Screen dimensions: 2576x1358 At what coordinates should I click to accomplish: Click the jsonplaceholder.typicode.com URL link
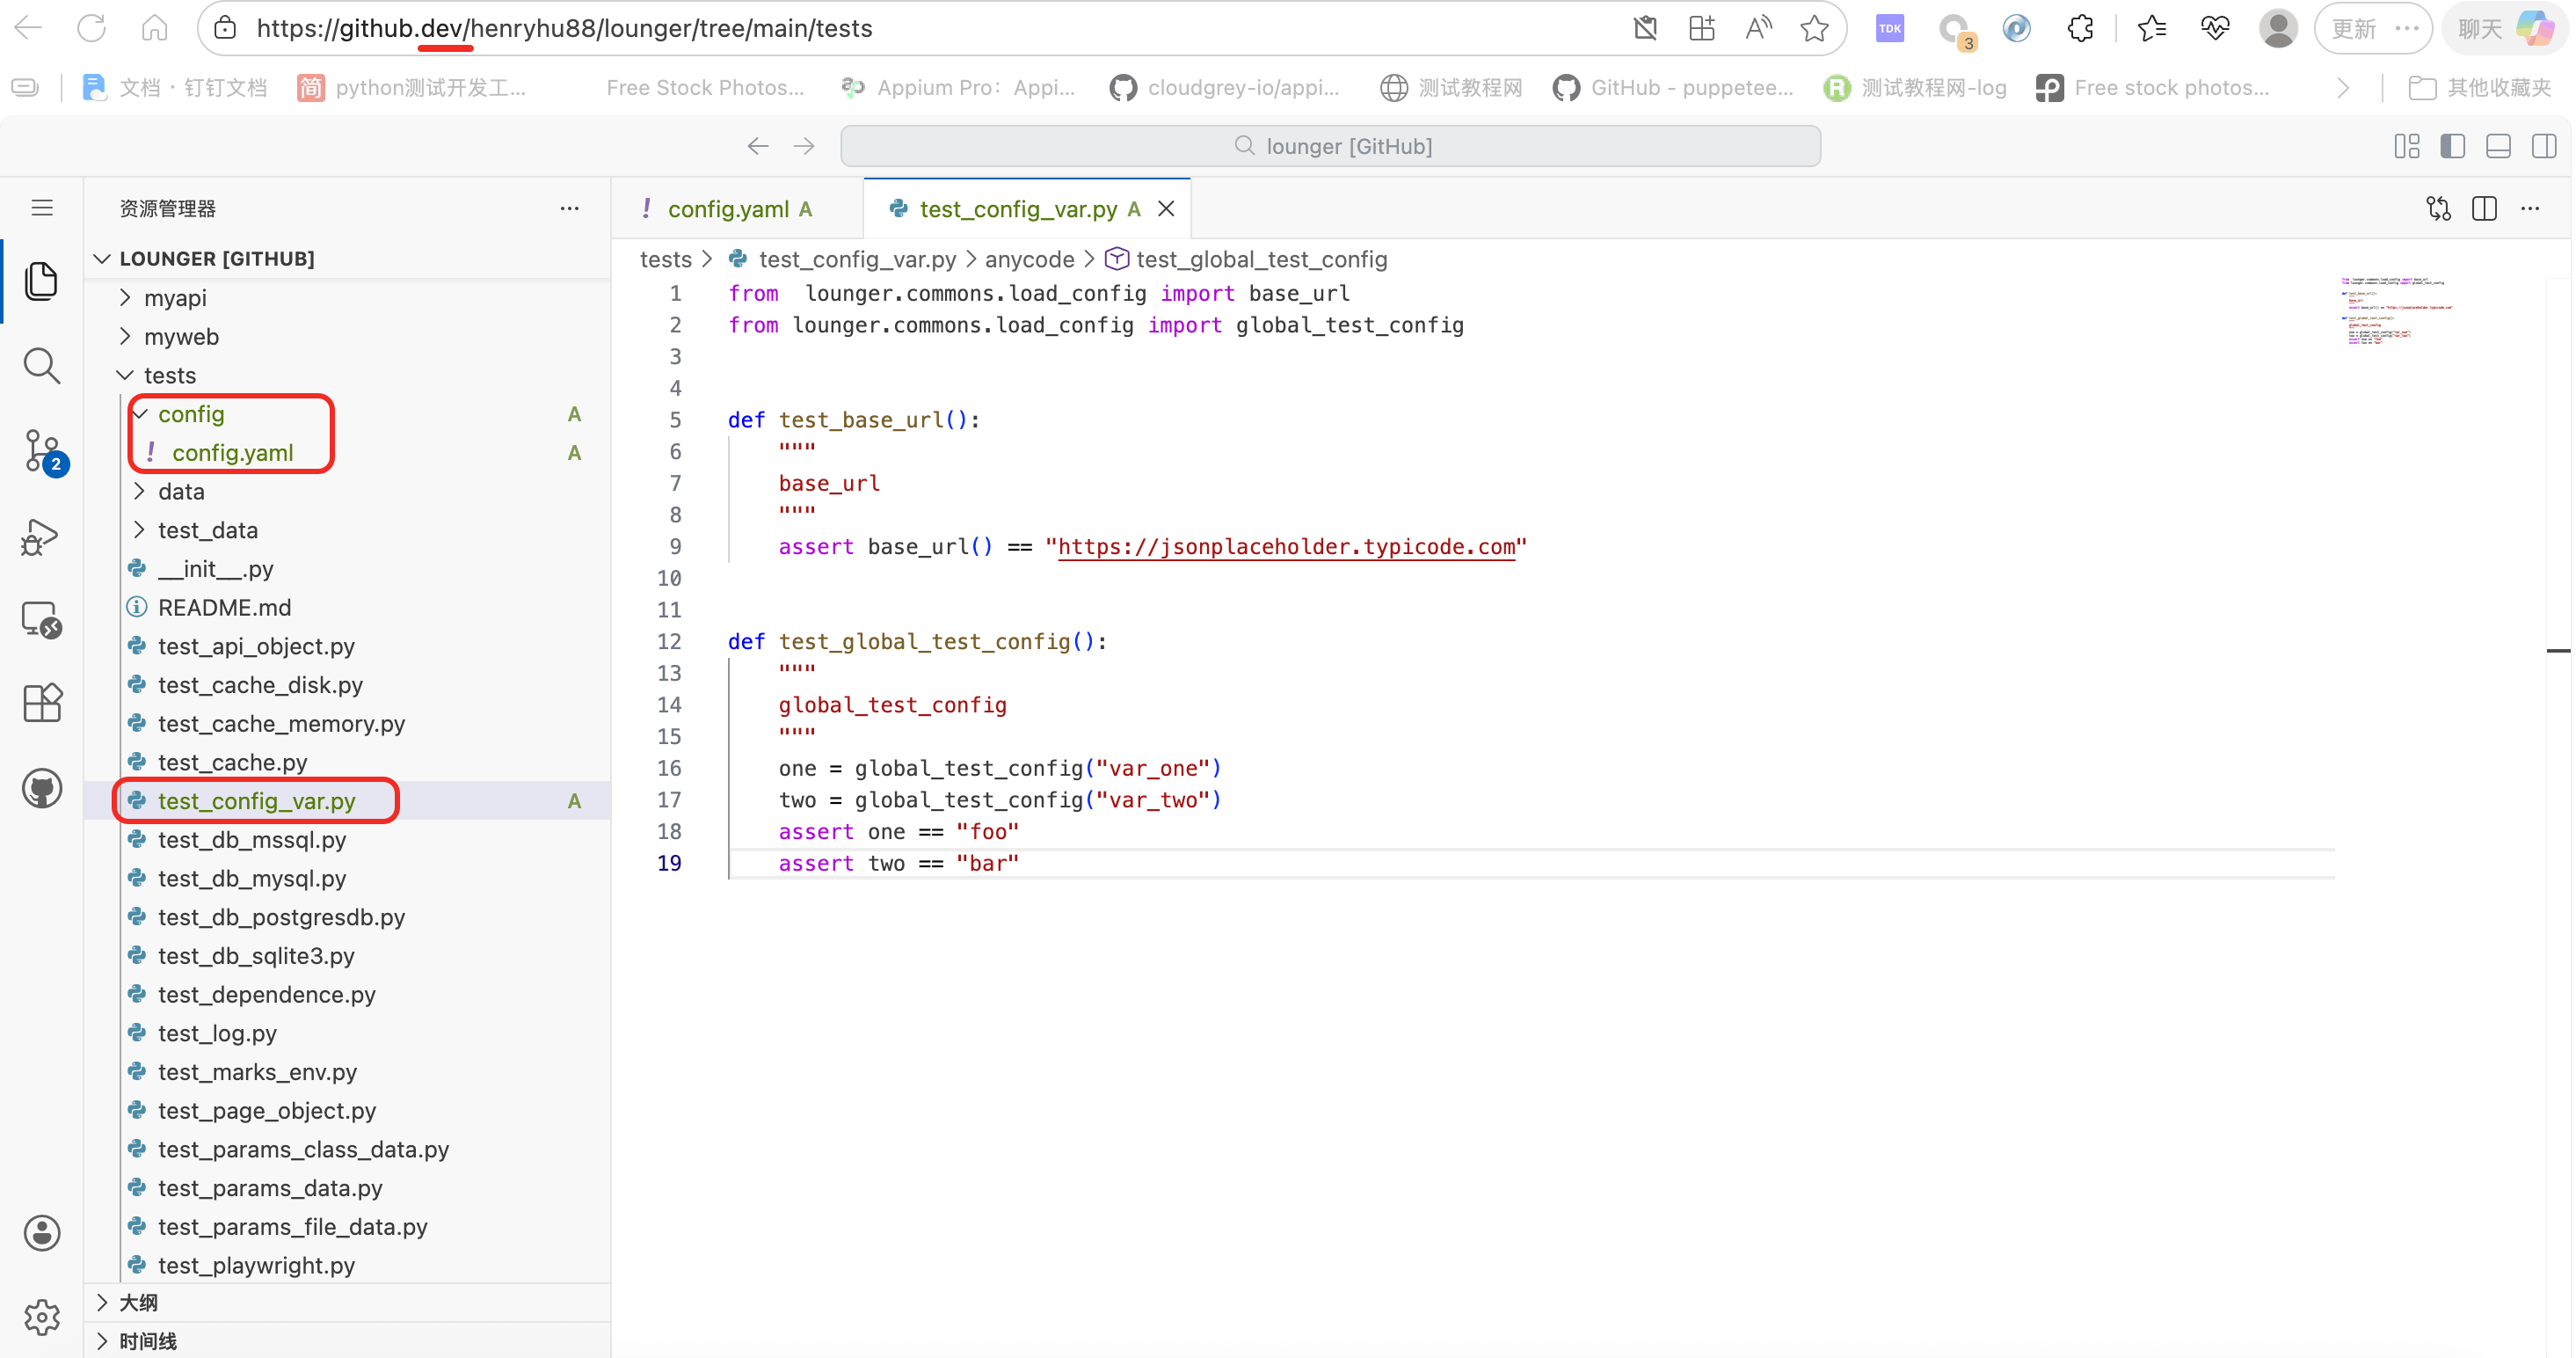coord(1286,546)
